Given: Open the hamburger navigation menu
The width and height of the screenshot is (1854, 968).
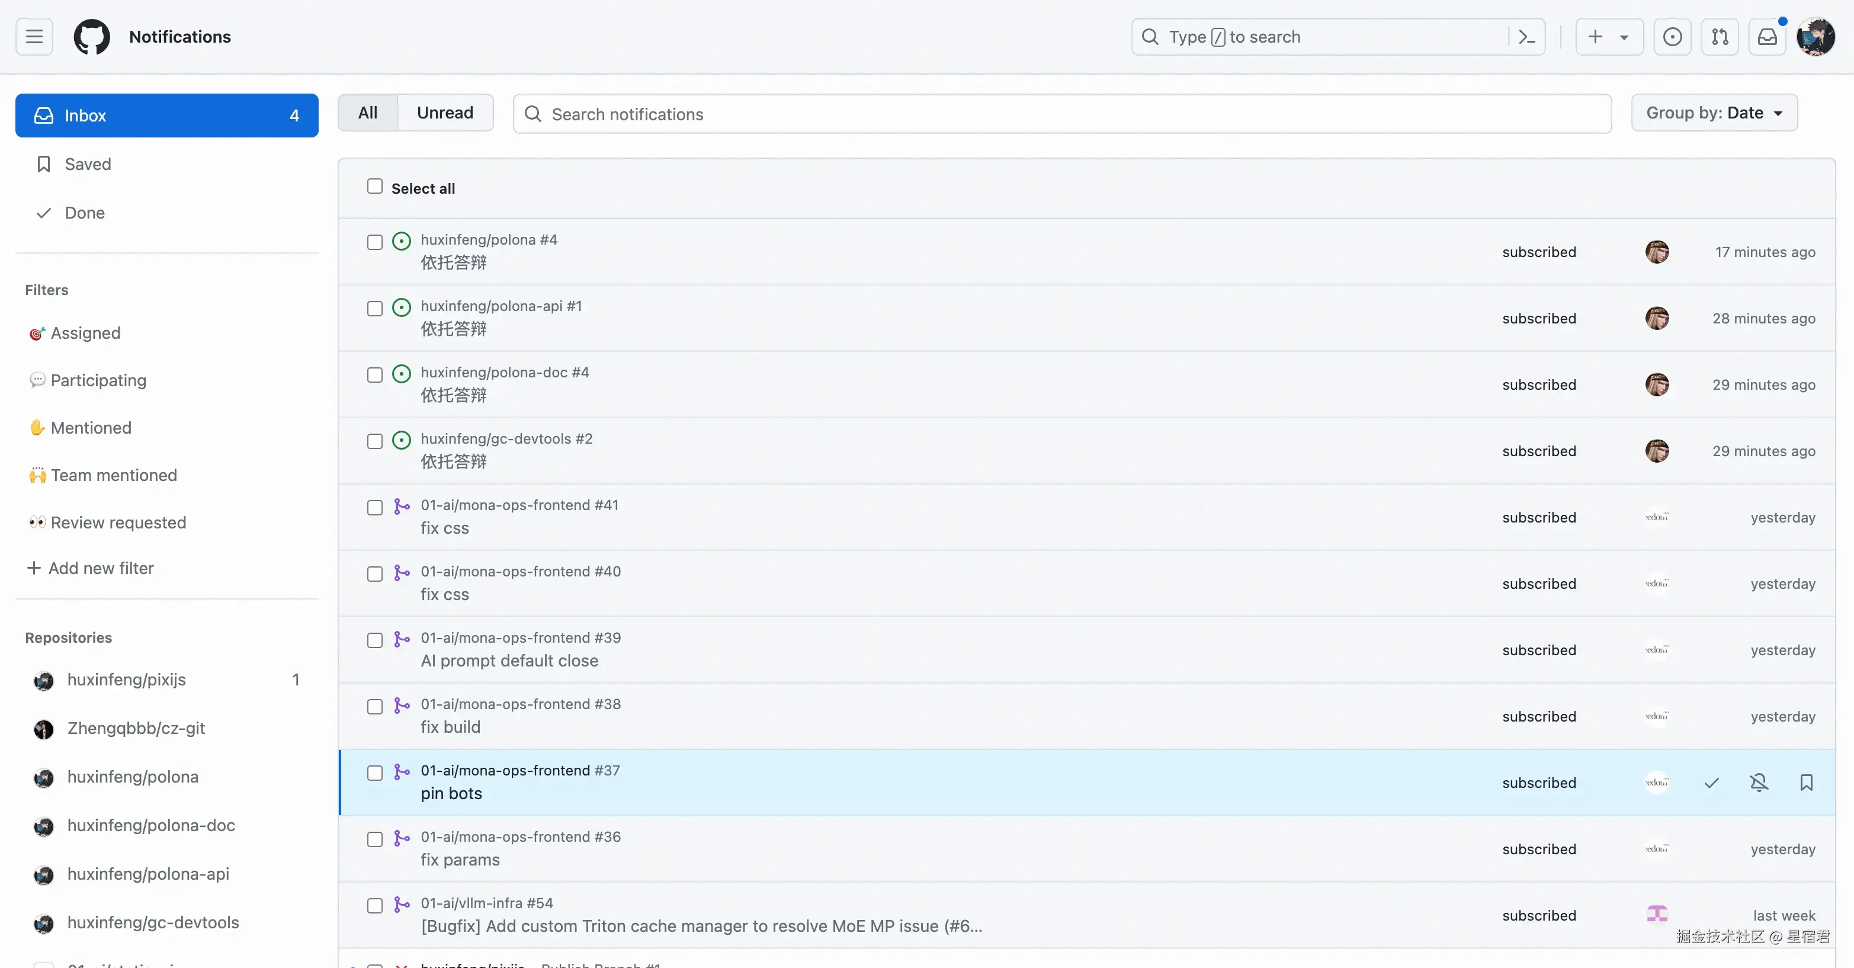Looking at the screenshot, I should (x=34, y=37).
